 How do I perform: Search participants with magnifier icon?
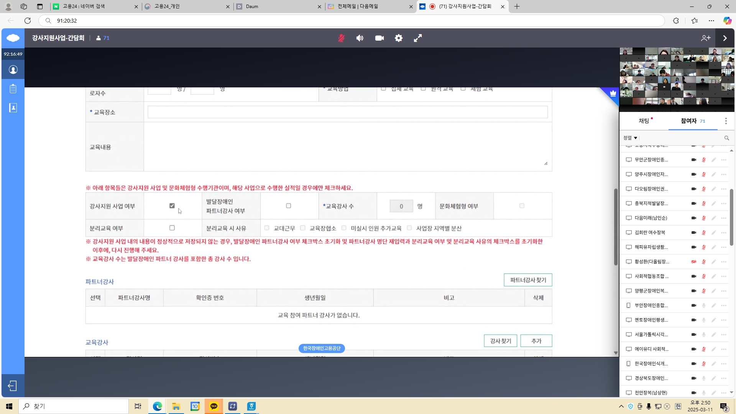[x=726, y=138]
